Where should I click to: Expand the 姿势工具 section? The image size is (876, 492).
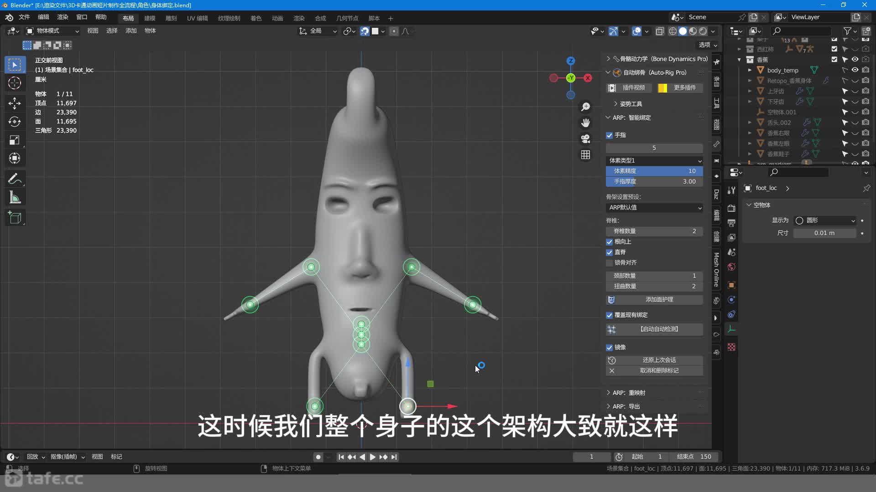[631, 104]
